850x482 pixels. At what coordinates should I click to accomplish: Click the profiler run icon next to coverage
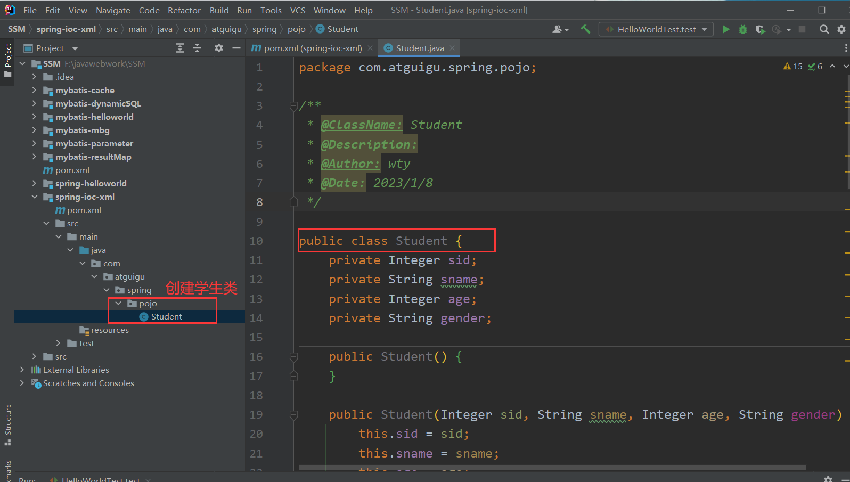[777, 29]
